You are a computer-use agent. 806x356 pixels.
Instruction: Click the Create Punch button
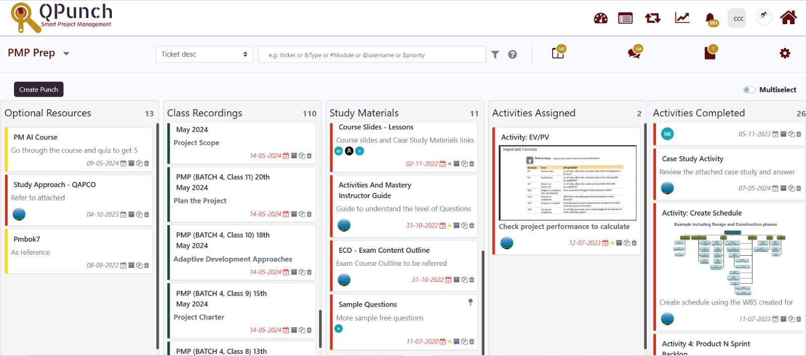(x=39, y=90)
